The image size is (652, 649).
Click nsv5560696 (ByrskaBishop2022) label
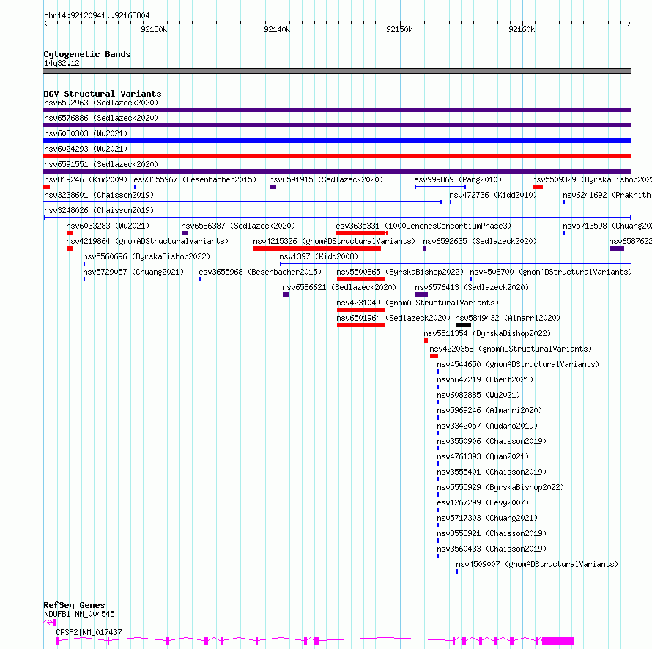(x=147, y=256)
